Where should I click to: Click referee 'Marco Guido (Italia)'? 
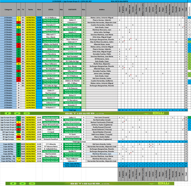(x=102, y=137)
